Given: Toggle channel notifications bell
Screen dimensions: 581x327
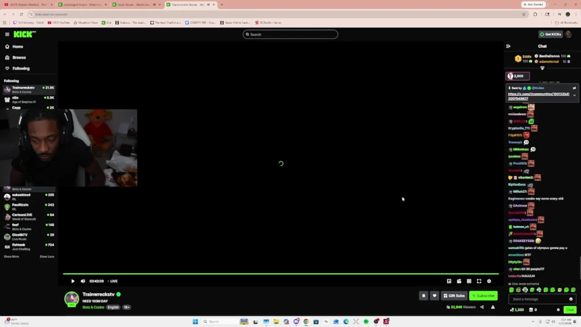Looking at the screenshot, I should (x=423, y=296).
